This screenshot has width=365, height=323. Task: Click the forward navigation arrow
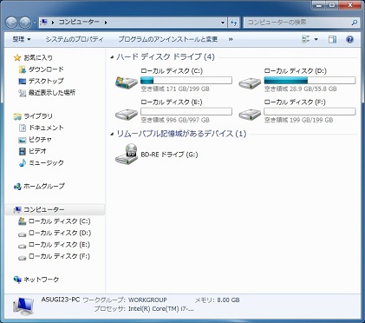(25, 23)
